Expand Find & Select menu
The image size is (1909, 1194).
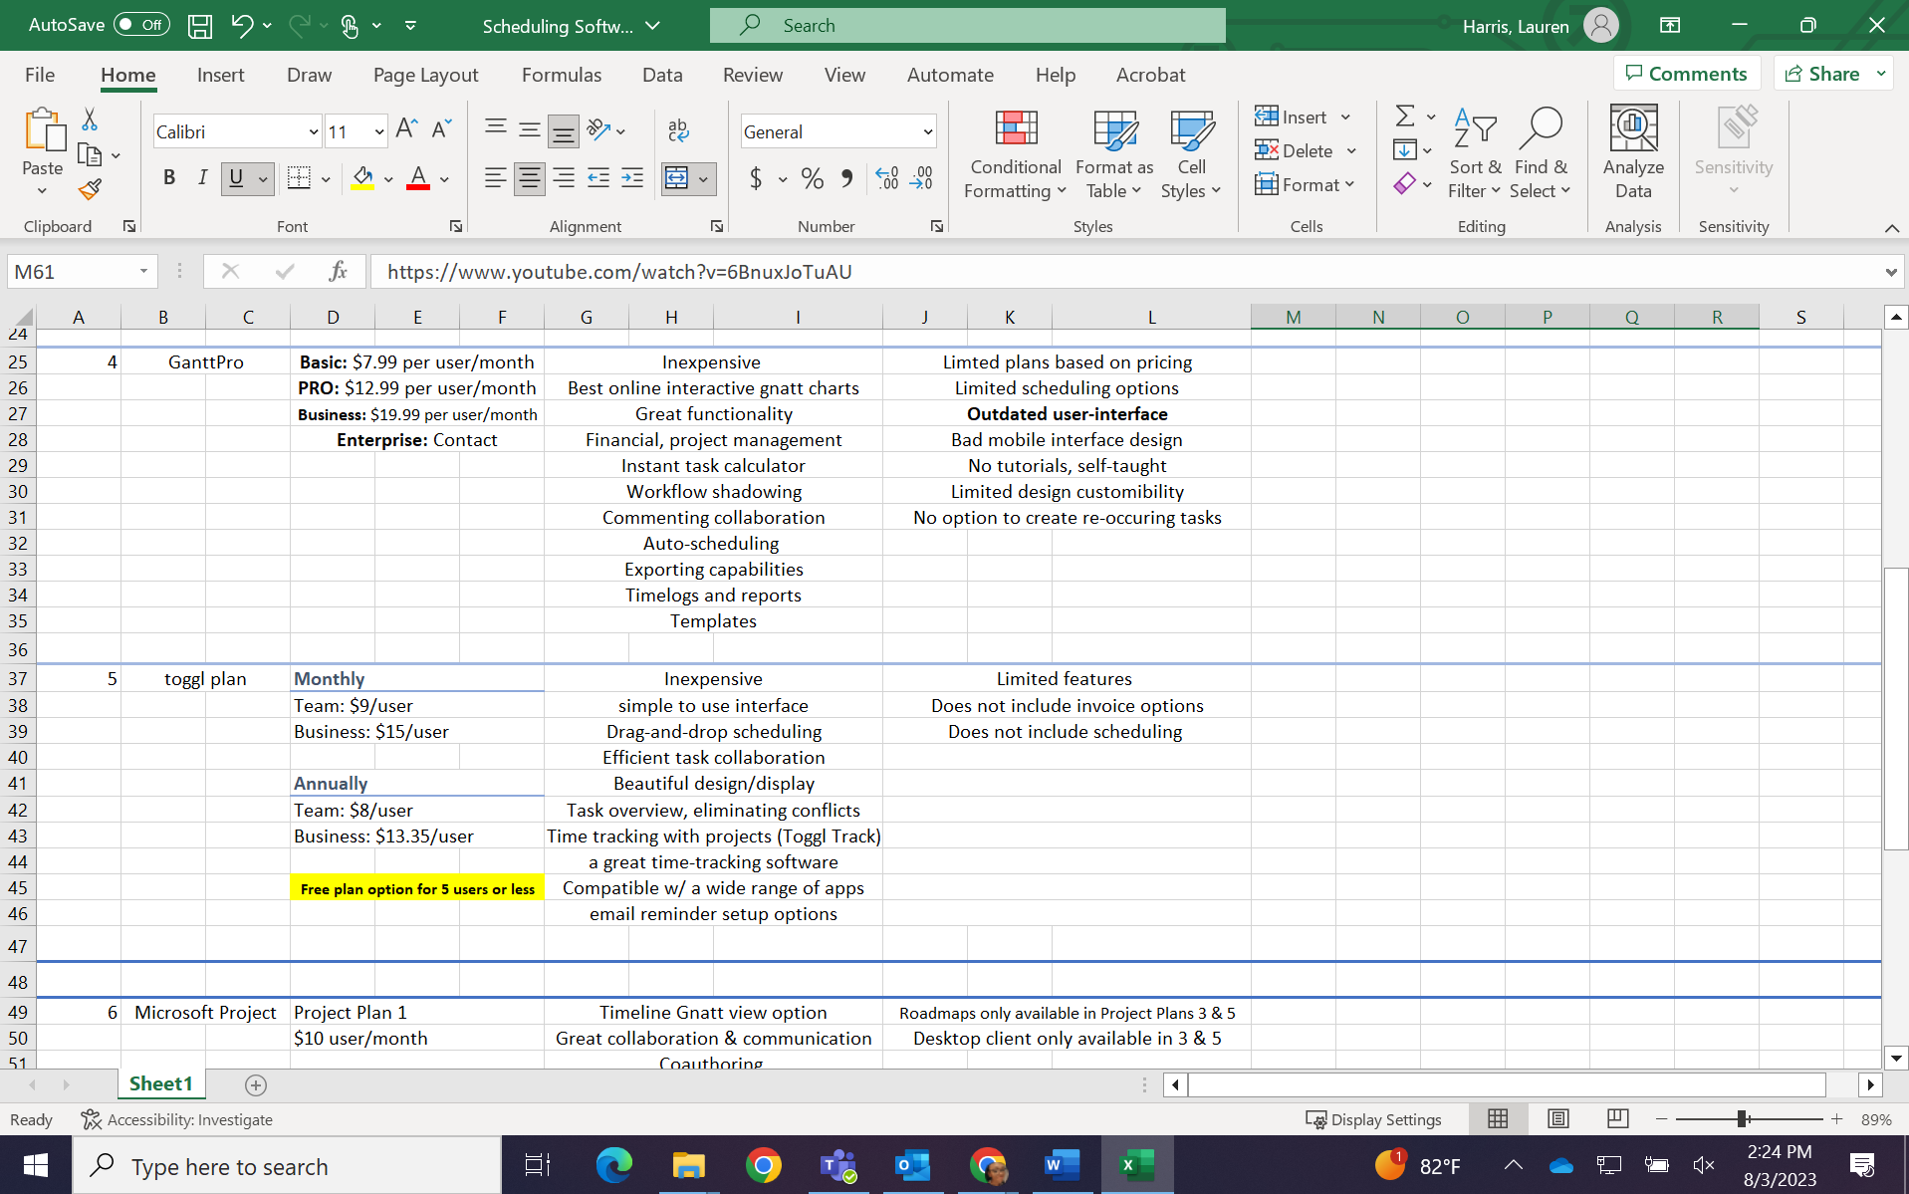(1540, 152)
